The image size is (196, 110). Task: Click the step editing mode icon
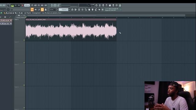click(x=39, y=9)
